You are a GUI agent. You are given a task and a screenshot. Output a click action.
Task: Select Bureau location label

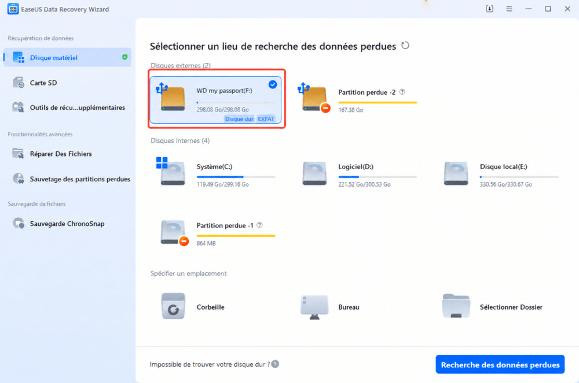(349, 307)
